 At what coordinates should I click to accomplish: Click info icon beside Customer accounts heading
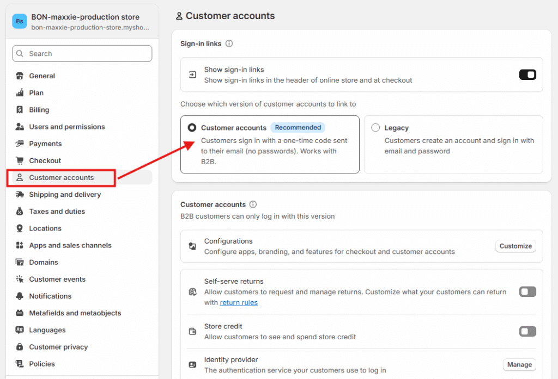click(253, 204)
